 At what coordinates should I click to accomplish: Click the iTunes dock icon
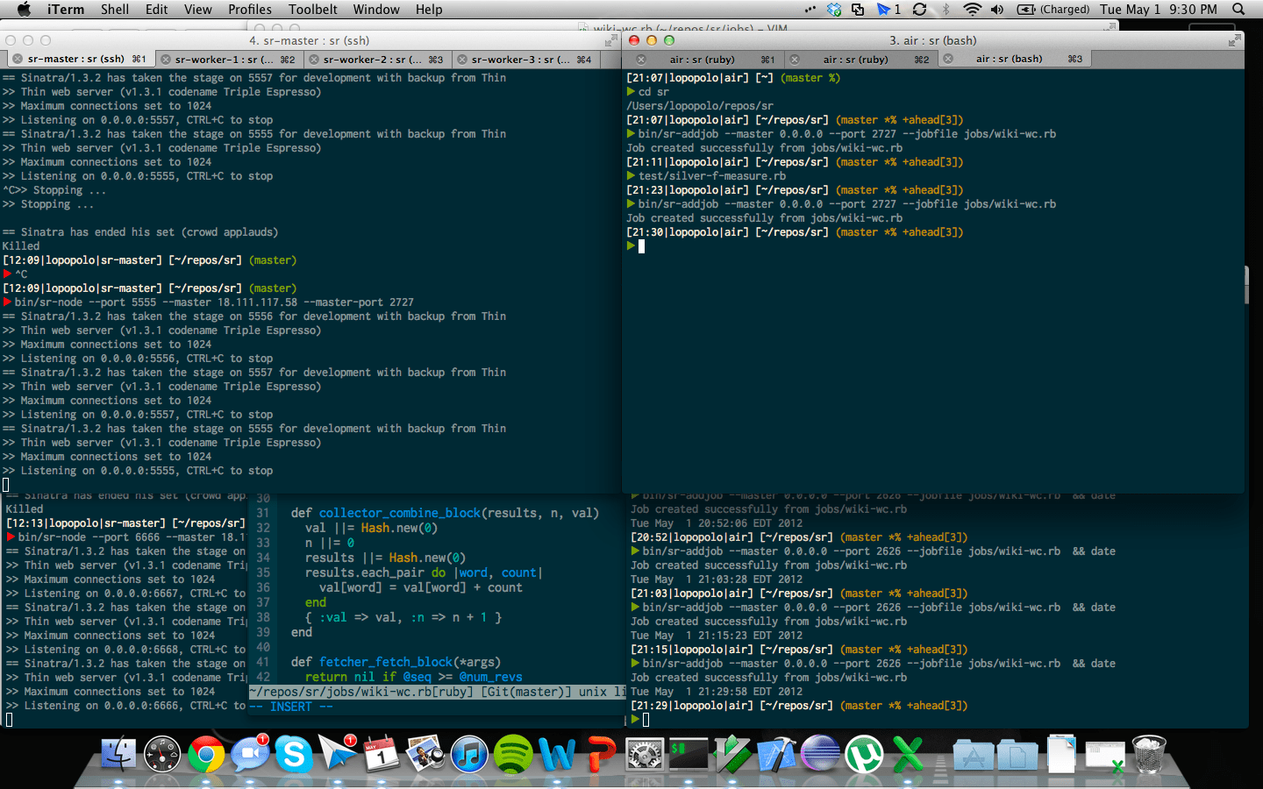pyautogui.click(x=469, y=755)
